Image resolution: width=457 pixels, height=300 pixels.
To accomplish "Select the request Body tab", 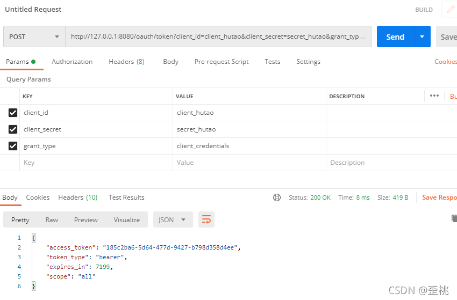I will tap(171, 62).
